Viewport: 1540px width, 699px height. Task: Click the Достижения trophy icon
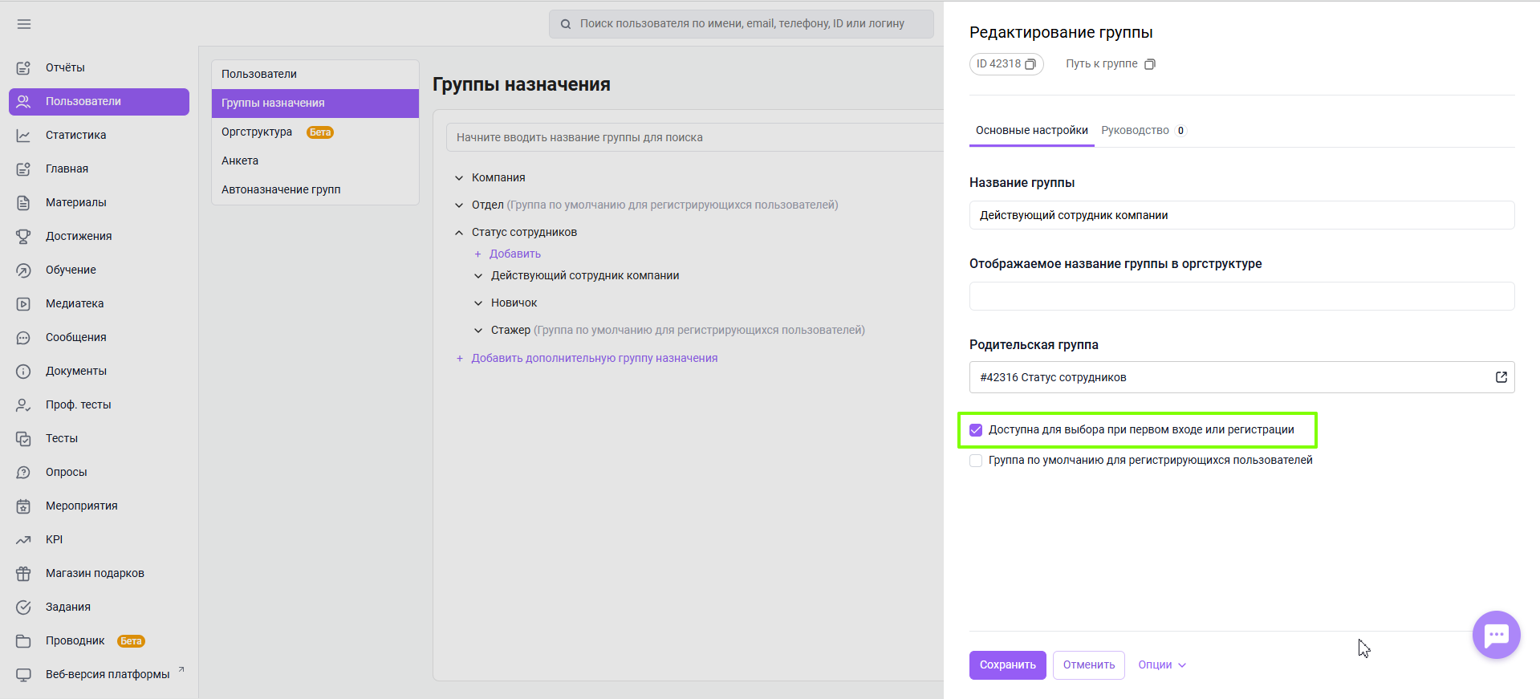tap(23, 236)
